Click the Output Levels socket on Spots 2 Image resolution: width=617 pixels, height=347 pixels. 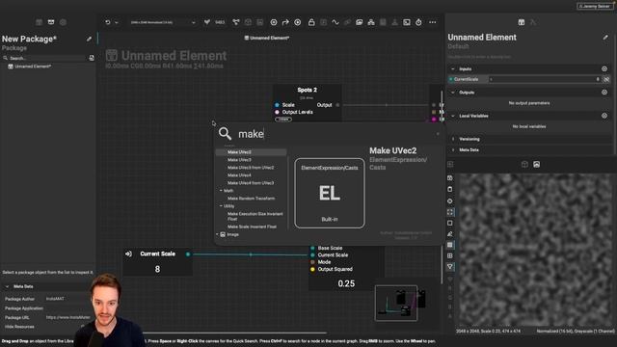tap(277, 112)
